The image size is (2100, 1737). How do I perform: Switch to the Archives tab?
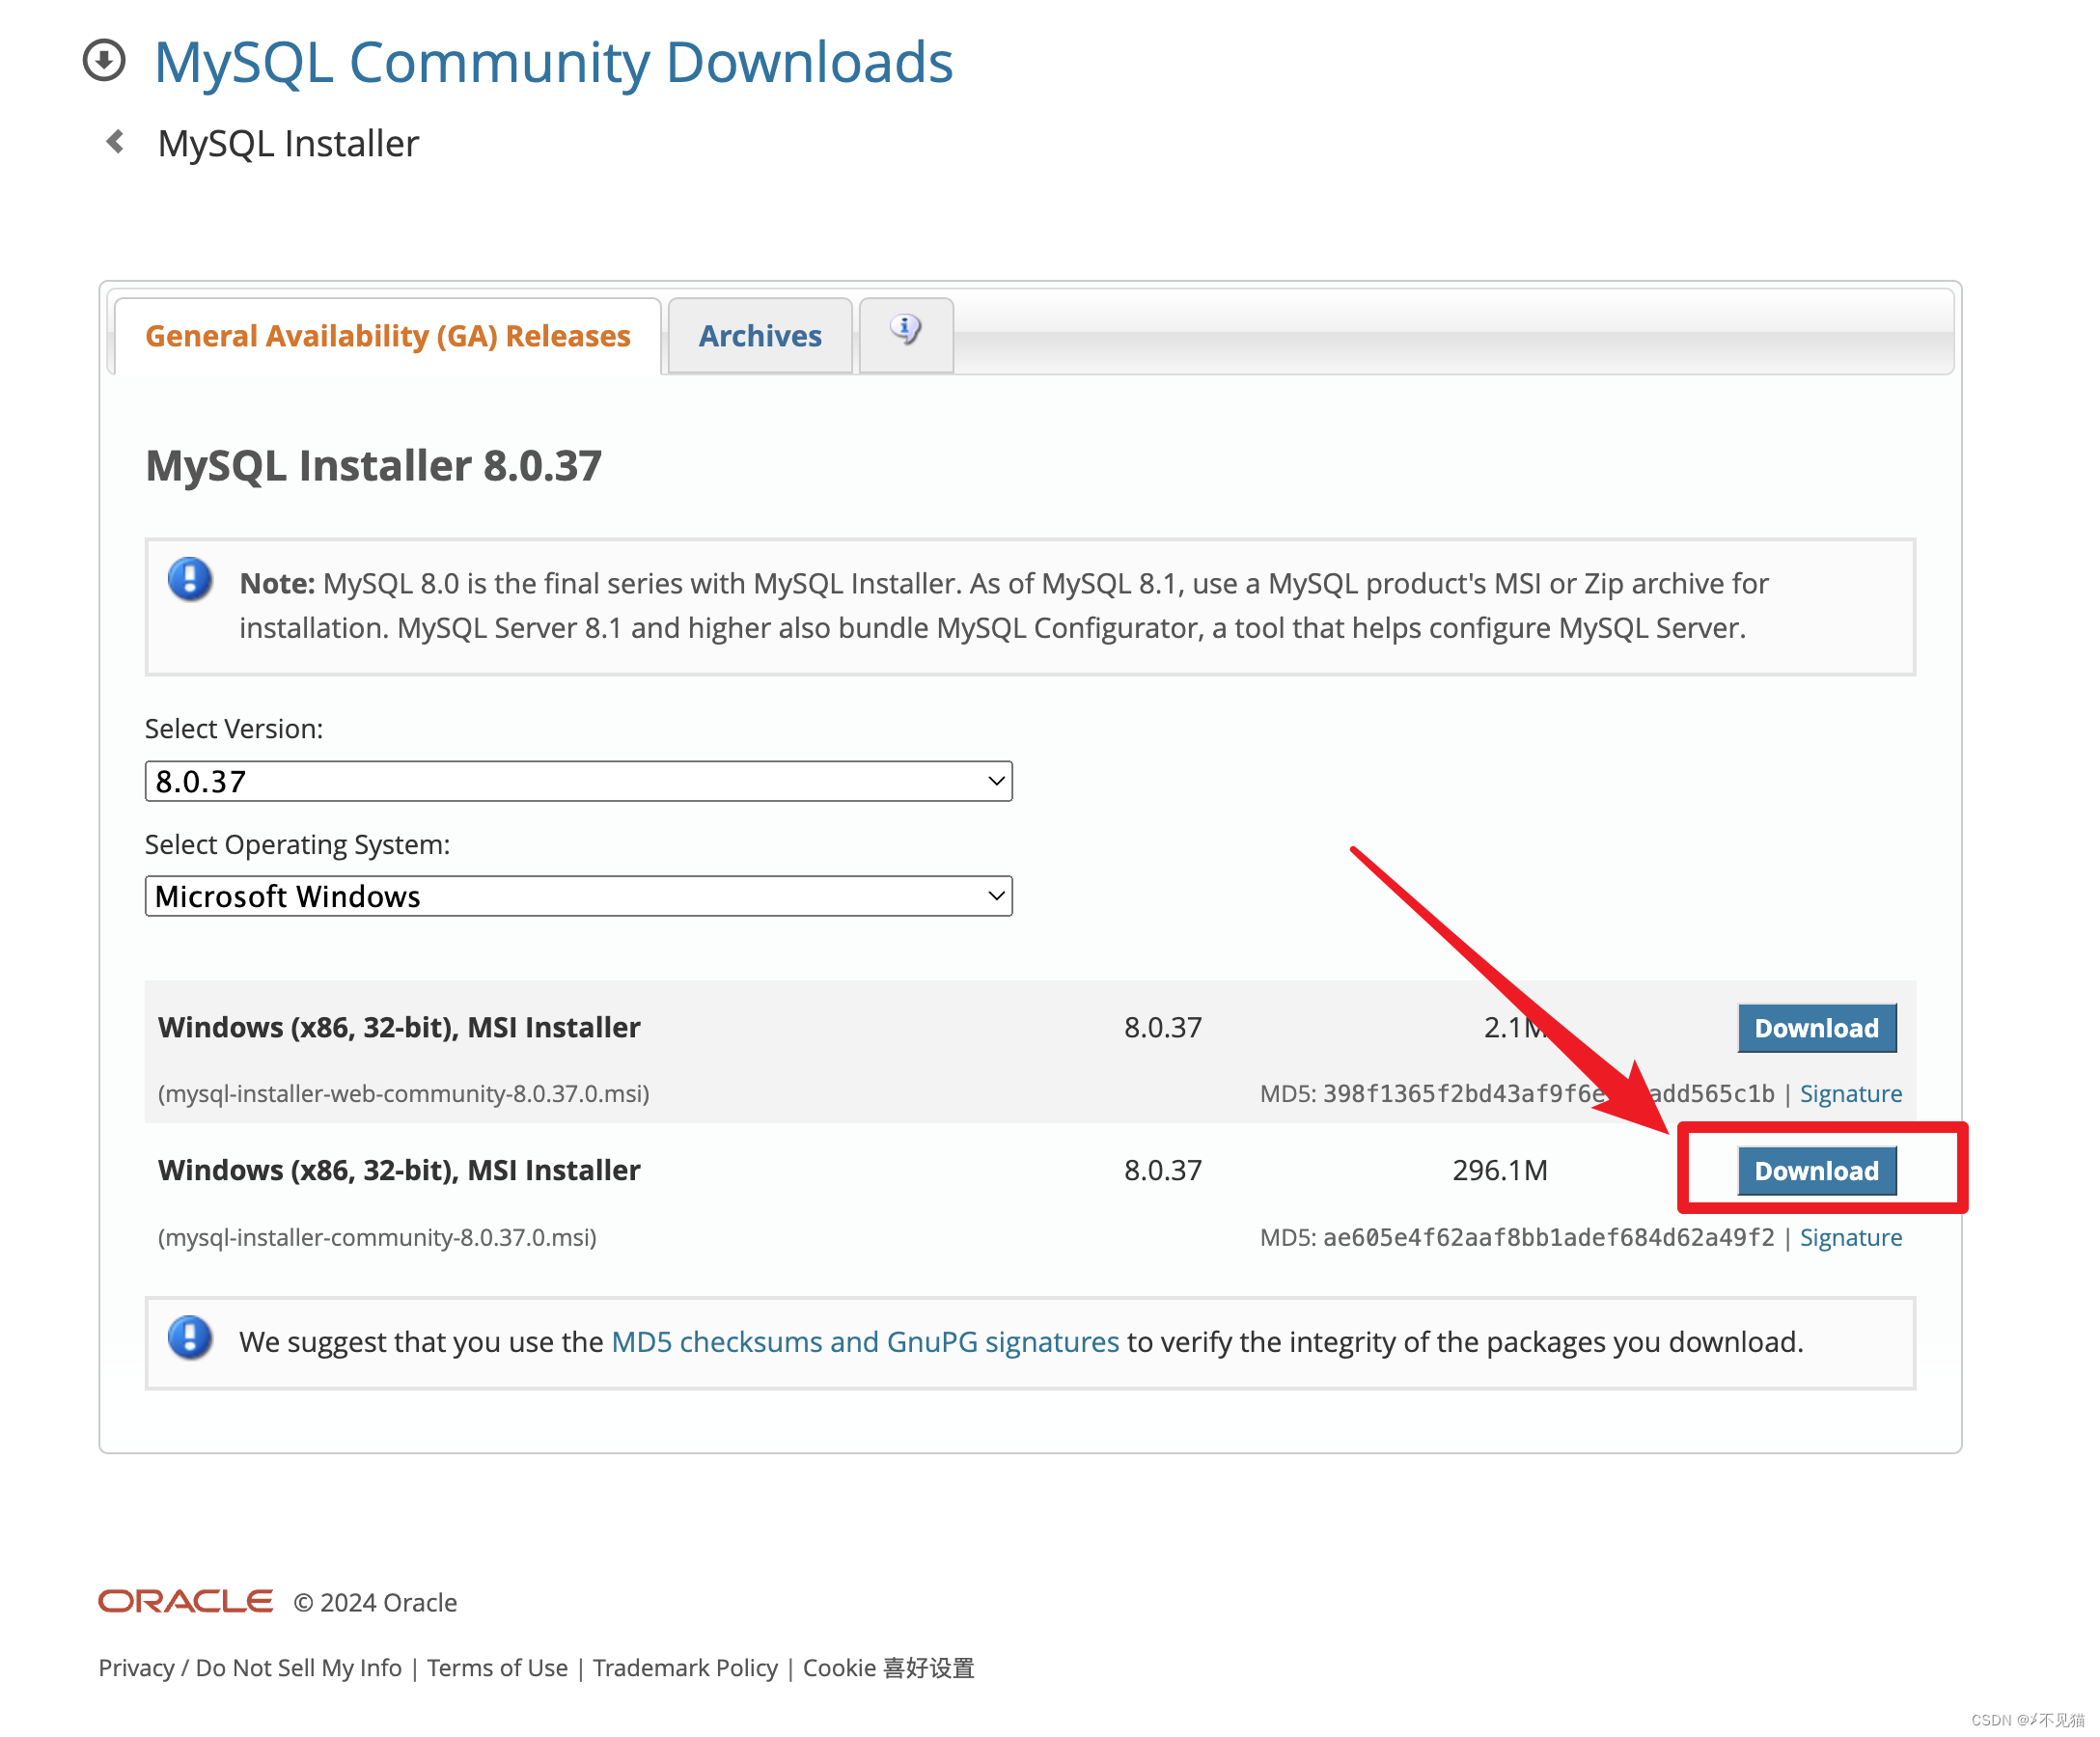(760, 336)
